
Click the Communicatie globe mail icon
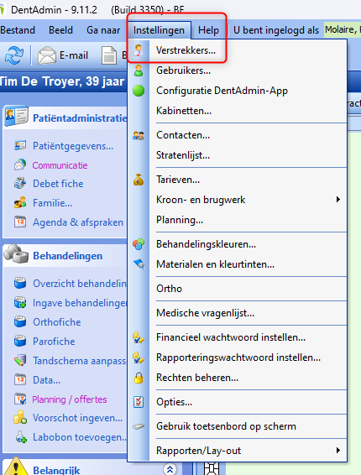[20, 165]
